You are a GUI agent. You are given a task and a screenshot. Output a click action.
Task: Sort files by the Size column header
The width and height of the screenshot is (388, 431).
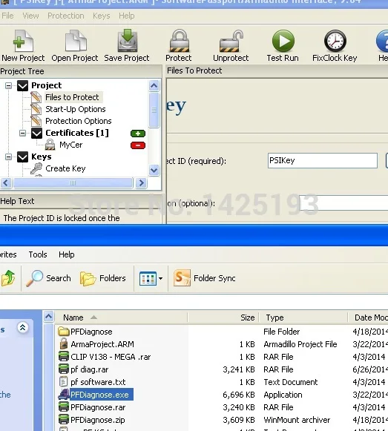pos(223,318)
